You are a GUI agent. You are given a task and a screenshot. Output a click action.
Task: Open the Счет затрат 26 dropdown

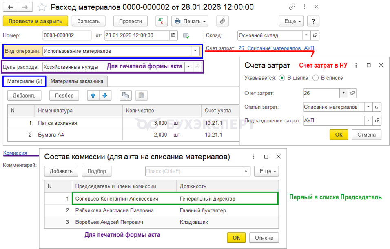343,93
